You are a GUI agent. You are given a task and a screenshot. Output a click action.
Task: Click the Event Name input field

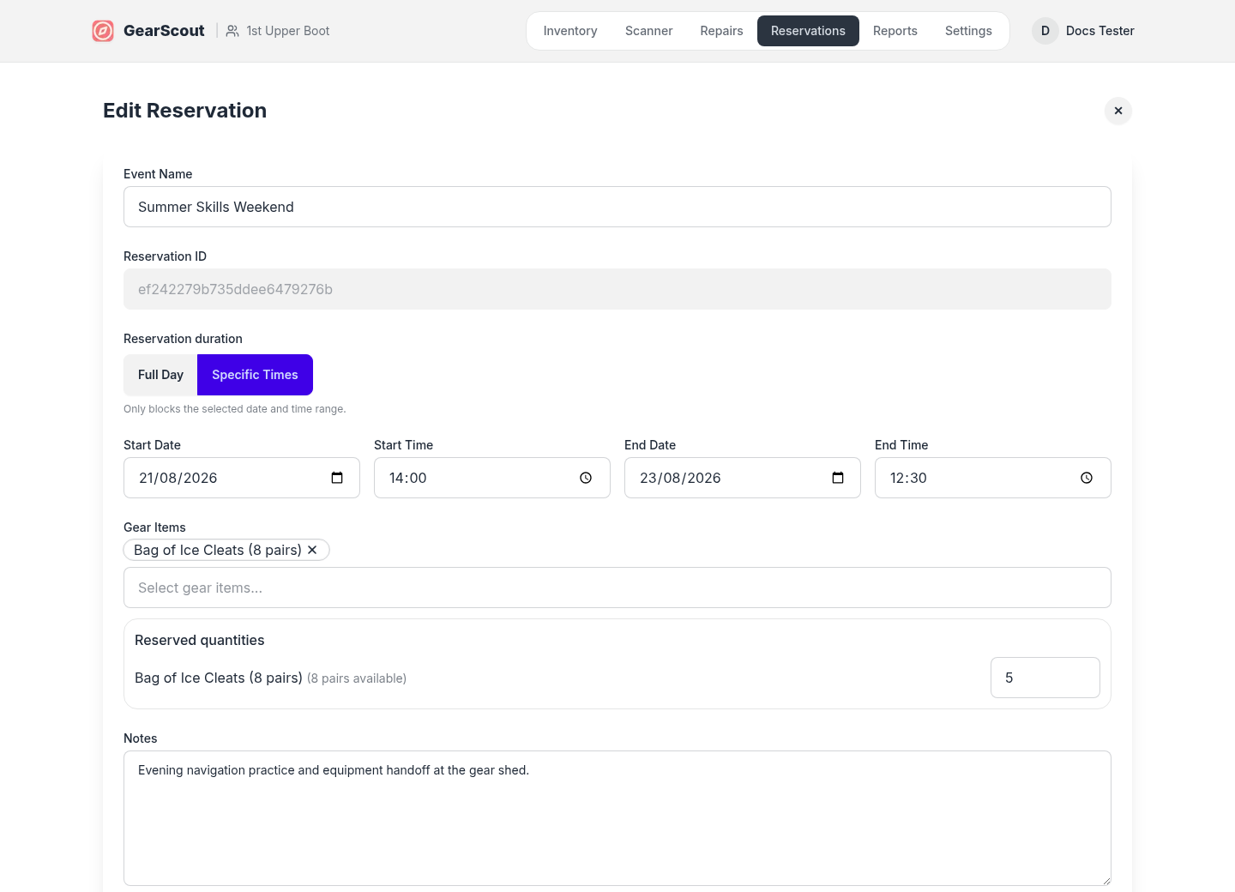coord(617,207)
